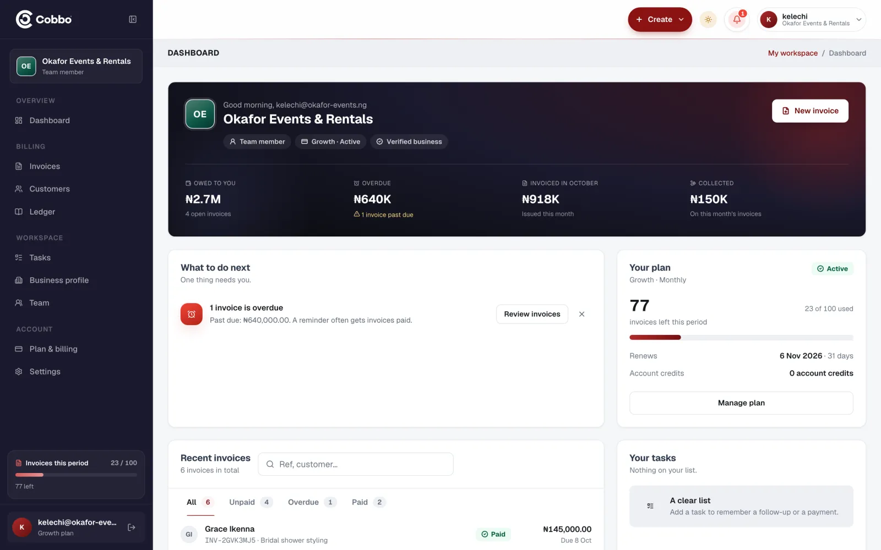Click the Plan & billing card icon
The width and height of the screenshot is (881, 550).
click(19, 349)
